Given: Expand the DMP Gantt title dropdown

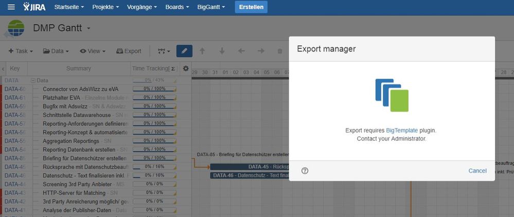Looking at the screenshot, I should click(88, 28).
